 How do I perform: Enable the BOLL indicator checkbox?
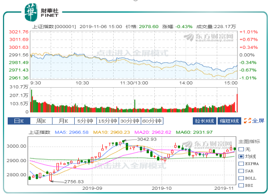(x=241, y=178)
